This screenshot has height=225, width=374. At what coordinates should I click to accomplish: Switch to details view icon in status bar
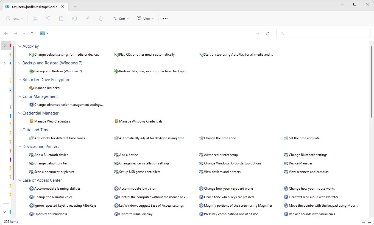[x=363, y=221]
